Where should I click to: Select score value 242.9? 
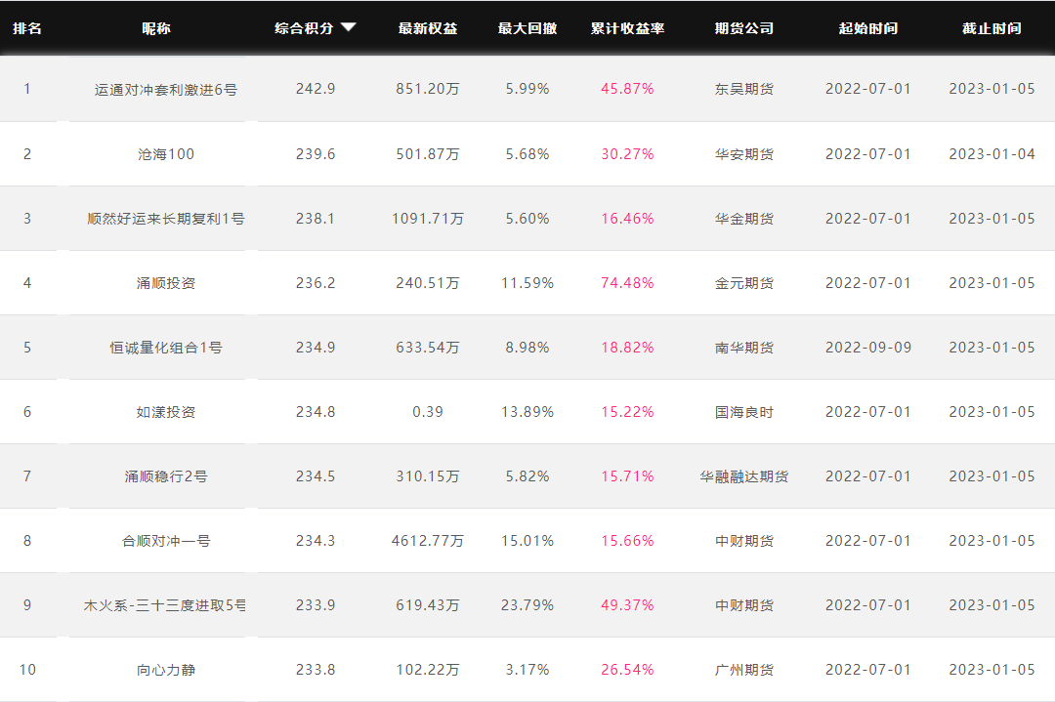[x=316, y=89]
